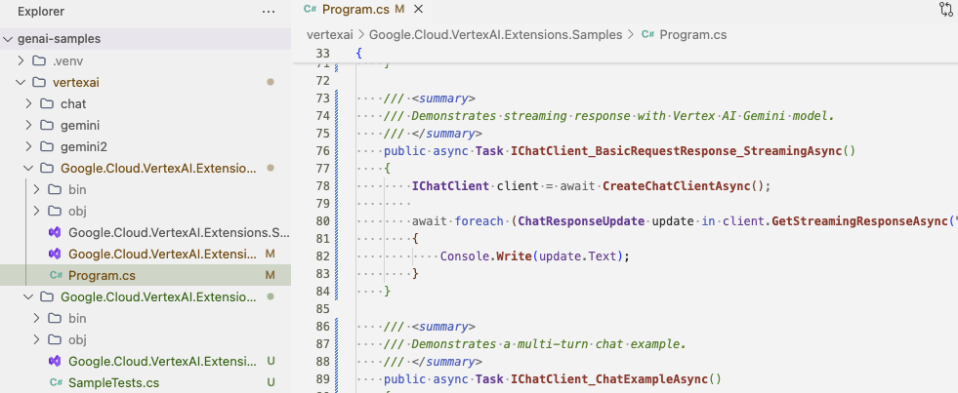Expand the gemini folder chevron

click(29, 125)
